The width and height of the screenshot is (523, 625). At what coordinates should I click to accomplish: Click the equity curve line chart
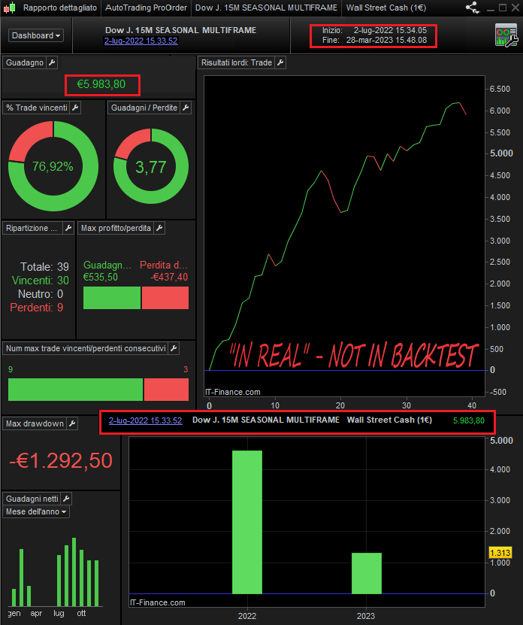pos(344,236)
